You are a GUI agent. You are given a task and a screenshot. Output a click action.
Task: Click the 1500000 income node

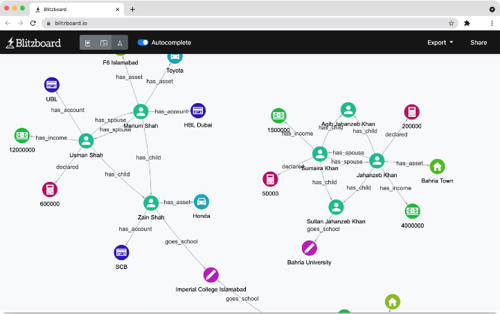(x=278, y=116)
